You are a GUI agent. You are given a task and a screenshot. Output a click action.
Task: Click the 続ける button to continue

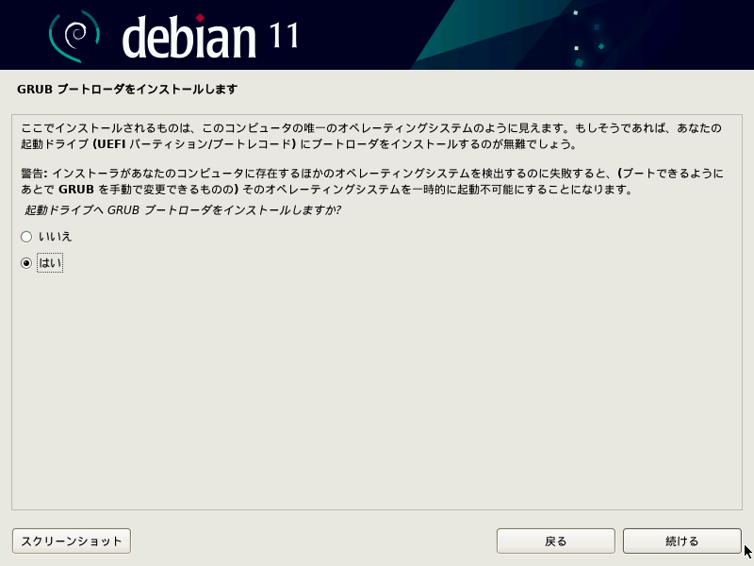(681, 541)
